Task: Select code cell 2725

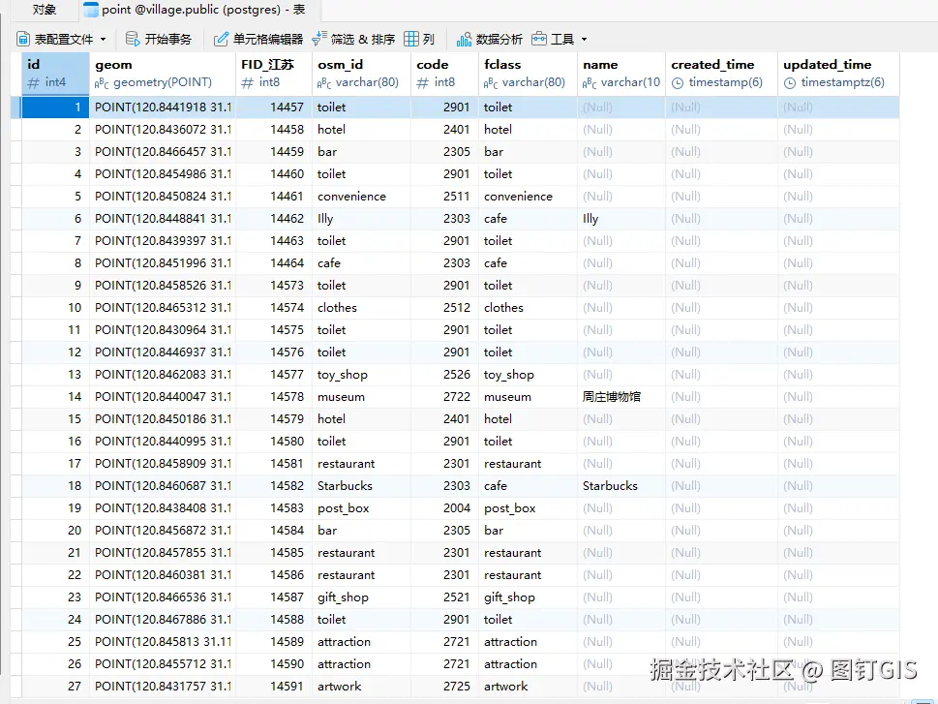Action: [x=444, y=687]
